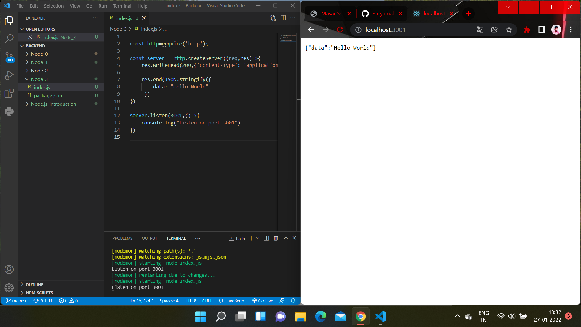Open Search in the activity bar
581x327 pixels.
(x=9, y=39)
